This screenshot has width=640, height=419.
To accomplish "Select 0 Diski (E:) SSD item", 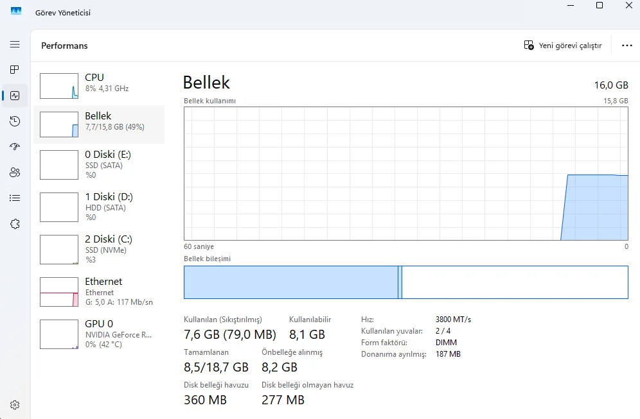I will 99,165.
